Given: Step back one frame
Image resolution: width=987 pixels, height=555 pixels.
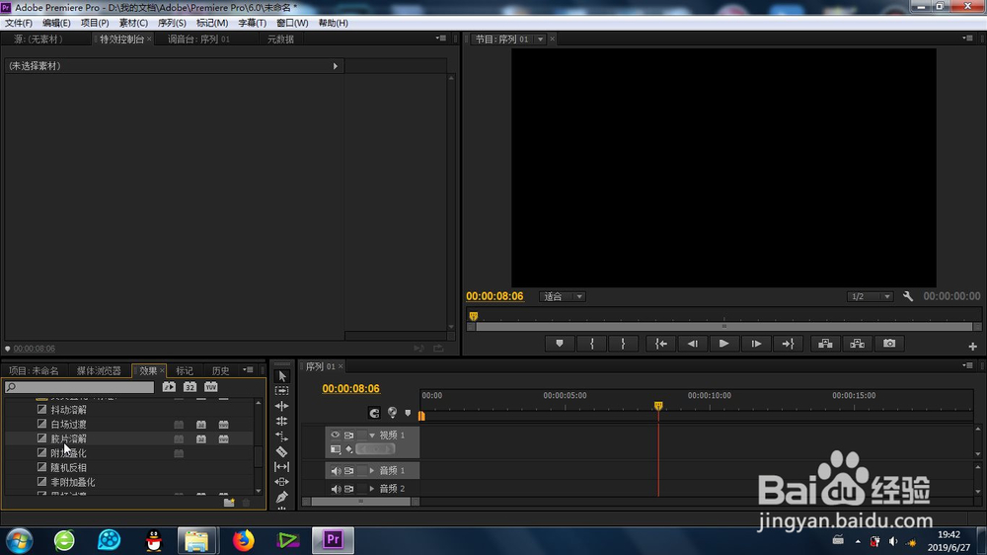Looking at the screenshot, I should click(693, 344).
